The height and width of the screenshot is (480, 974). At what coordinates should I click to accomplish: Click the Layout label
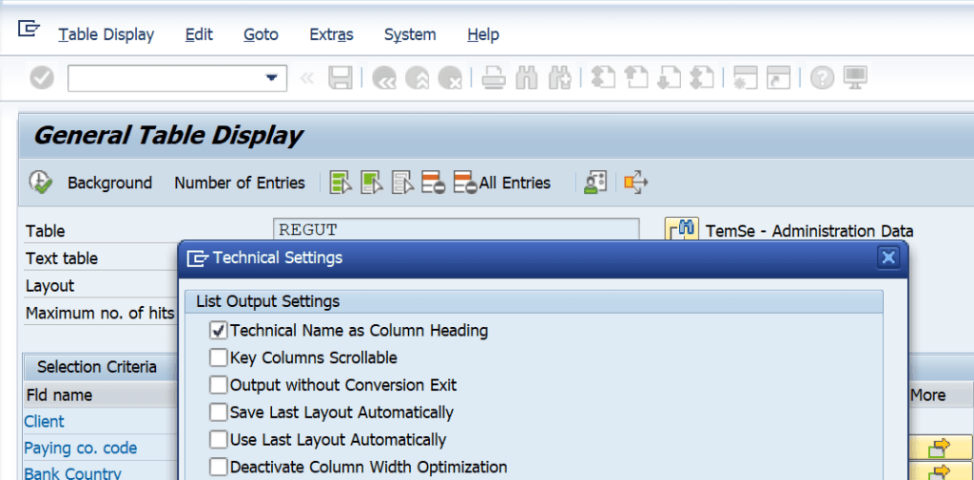tap(50, 286)
